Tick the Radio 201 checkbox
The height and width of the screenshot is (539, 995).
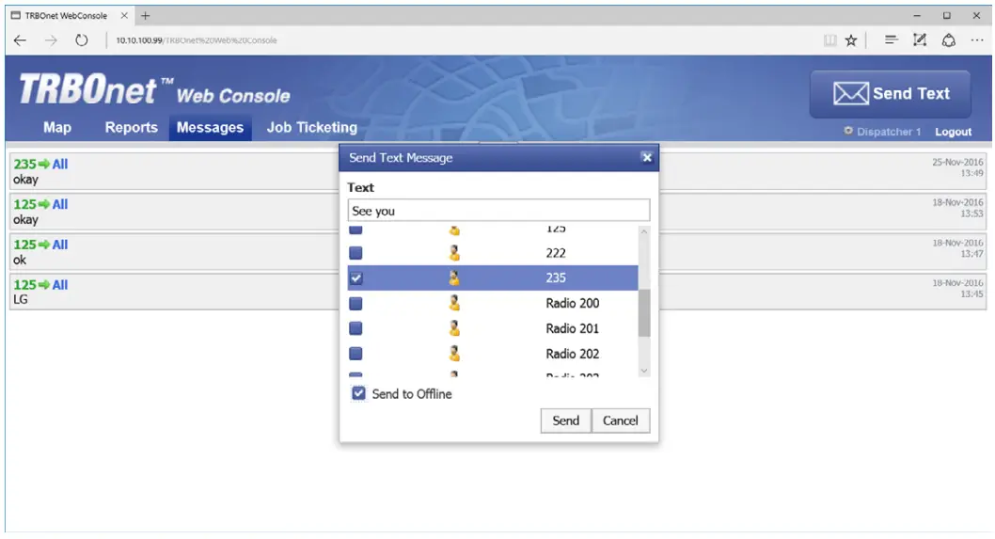coord(355,328)
